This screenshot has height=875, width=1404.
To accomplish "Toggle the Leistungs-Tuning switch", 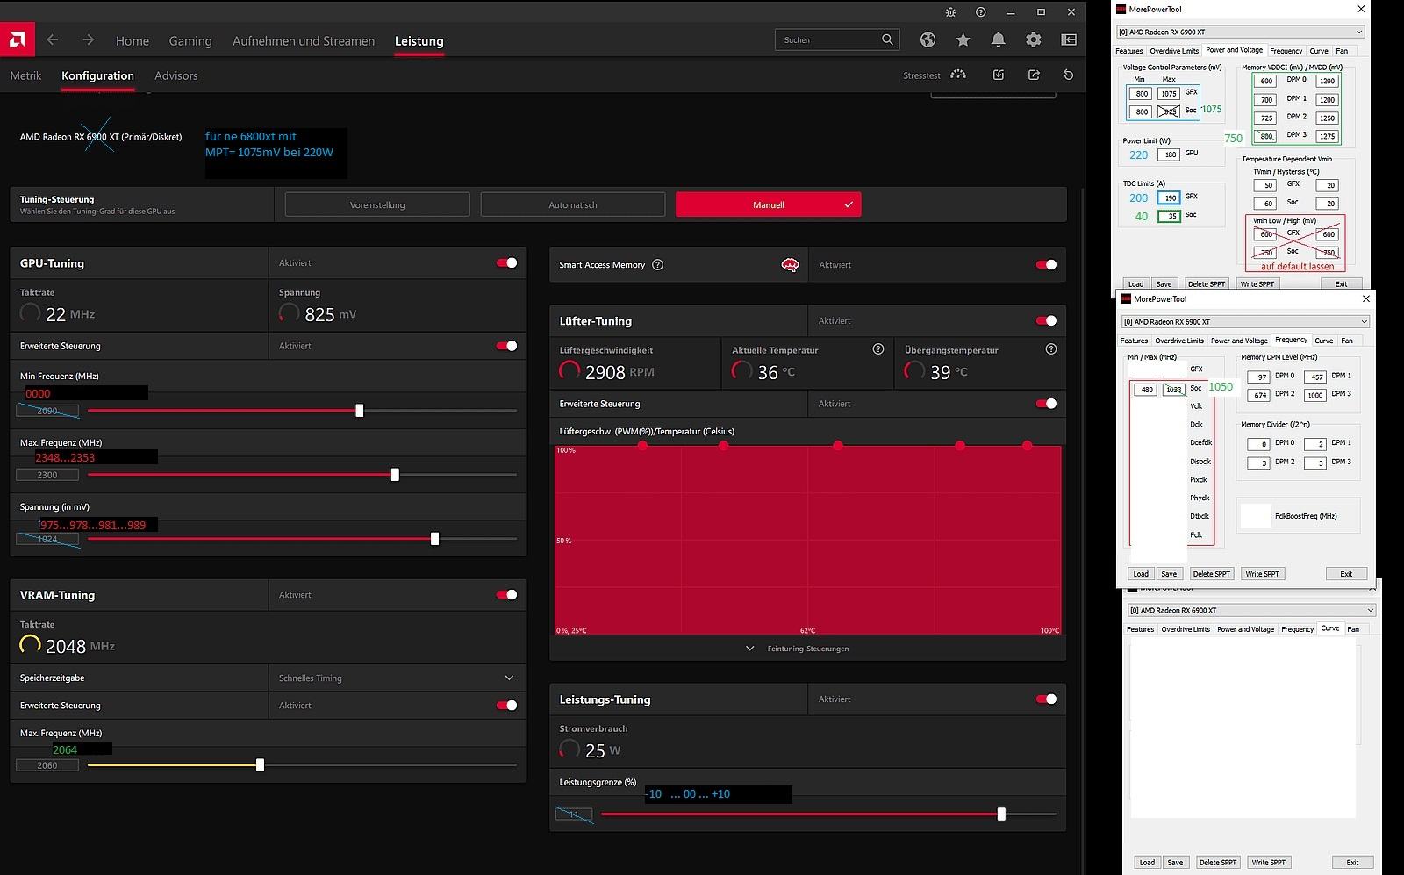I will pos(1046,699).
